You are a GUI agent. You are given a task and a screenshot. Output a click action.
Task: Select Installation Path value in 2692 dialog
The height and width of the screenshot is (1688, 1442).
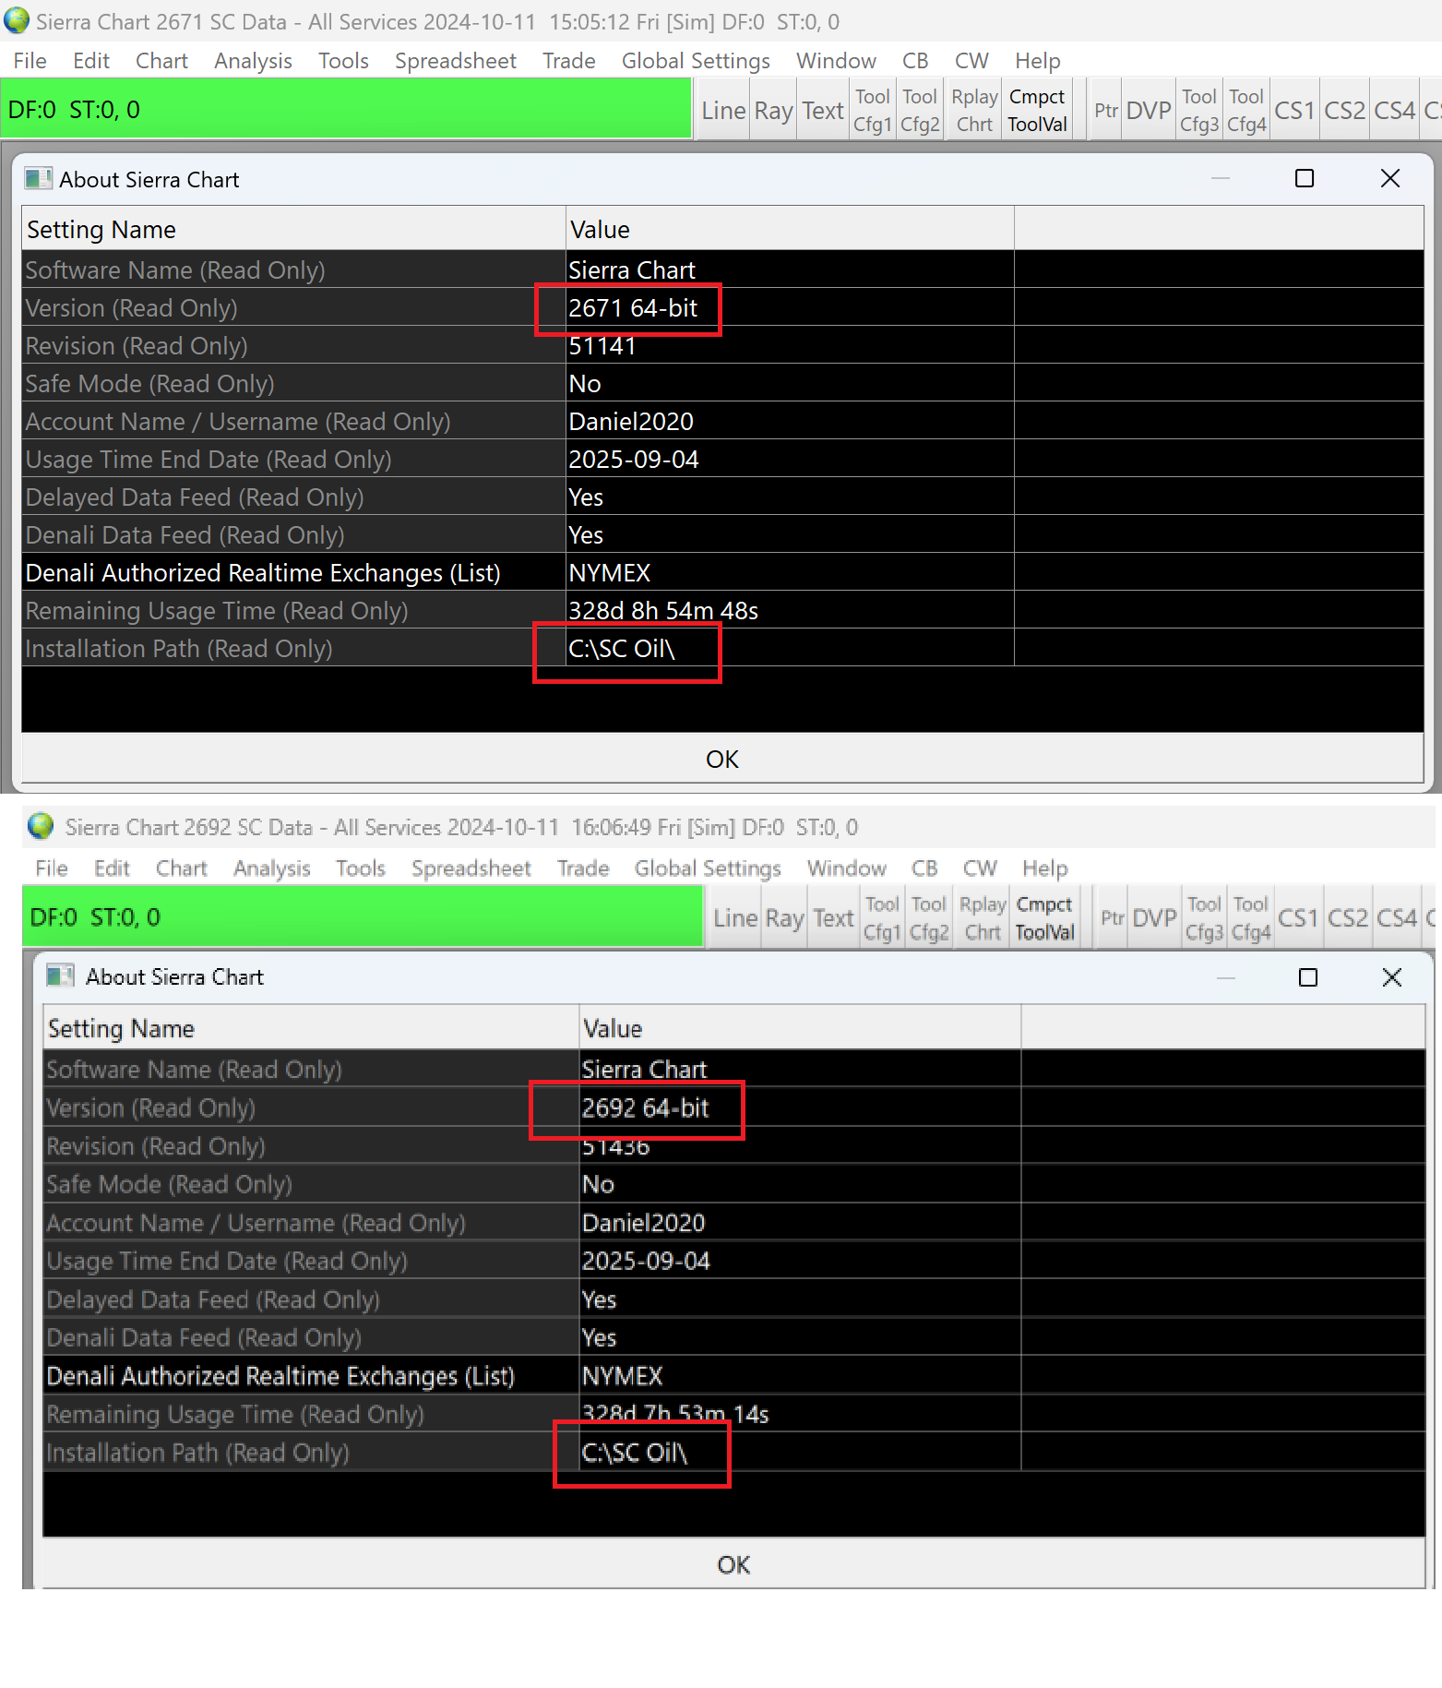click(x=635, y=1453)
